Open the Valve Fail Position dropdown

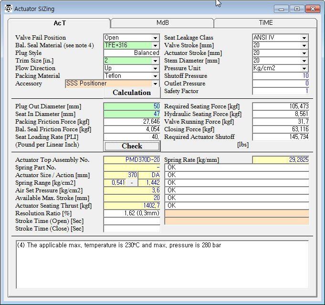coord(155,38)
